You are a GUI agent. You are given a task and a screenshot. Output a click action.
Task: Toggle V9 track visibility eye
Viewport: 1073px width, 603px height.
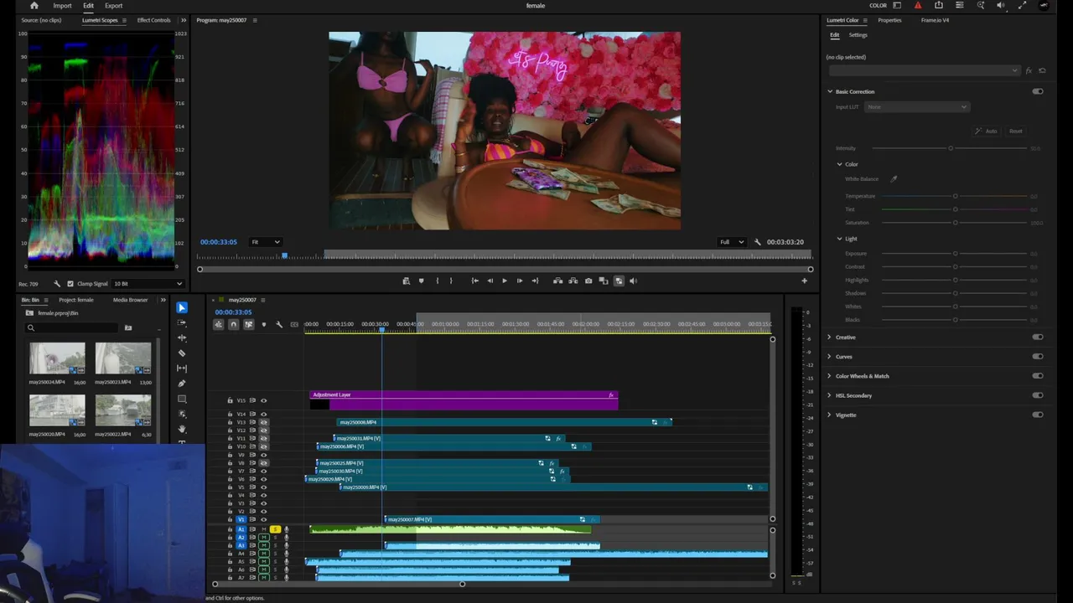tap(263, 455)
